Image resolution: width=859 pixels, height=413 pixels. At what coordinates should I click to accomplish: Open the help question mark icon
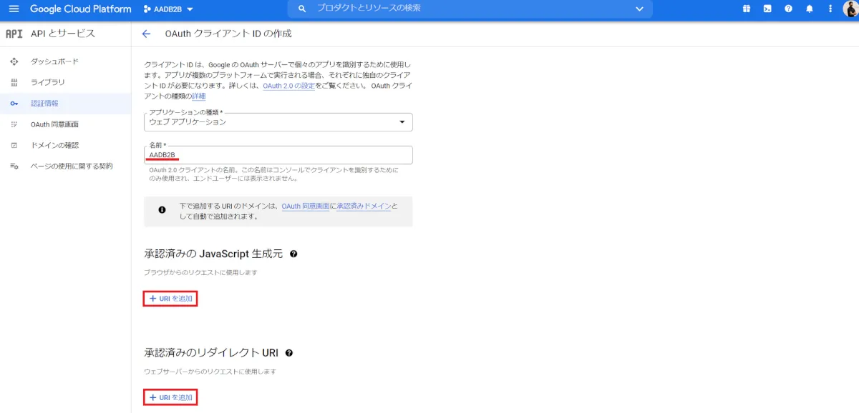tap(788, 9)
